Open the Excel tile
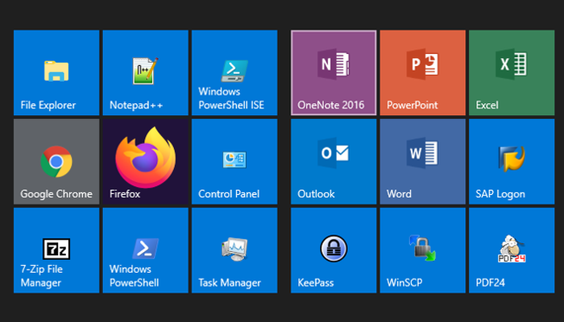Screen dimensions: 564x322 (512, 72)
